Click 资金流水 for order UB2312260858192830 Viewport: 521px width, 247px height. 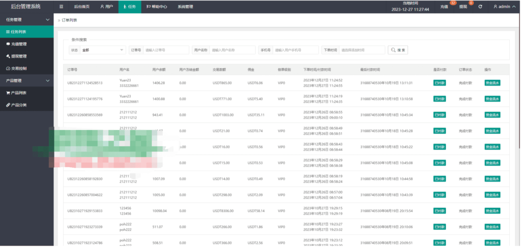493,178
